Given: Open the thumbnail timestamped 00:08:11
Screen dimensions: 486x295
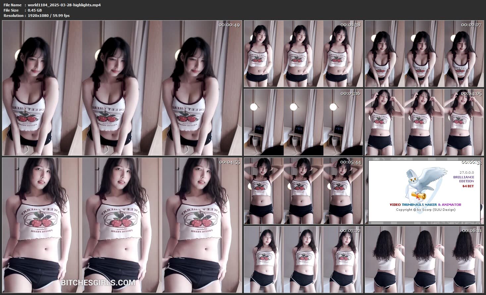Looking at the screenshot, I should point(424,260).
